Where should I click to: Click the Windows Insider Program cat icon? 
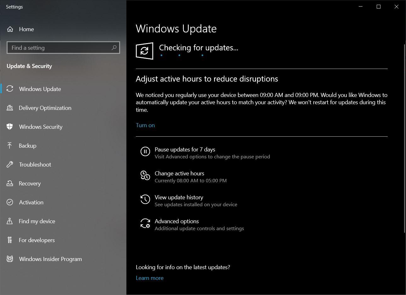click(10, 259)
